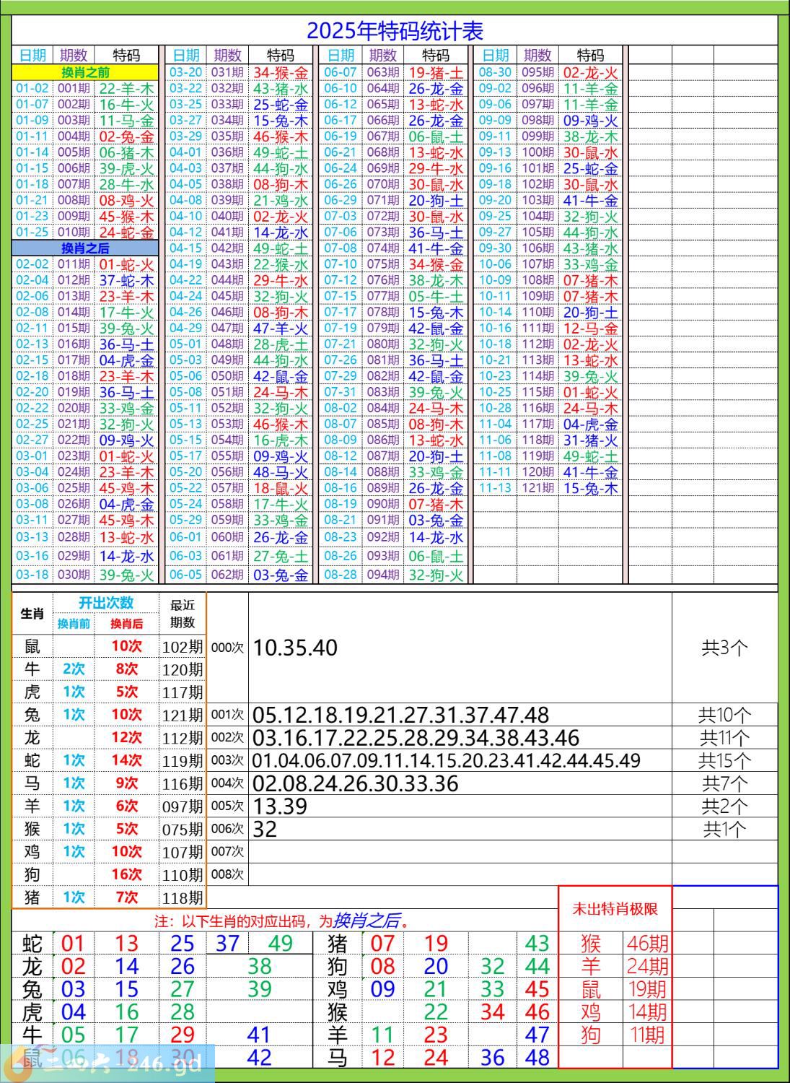Click the 246.gd watermark logo

coord(108,1061)
